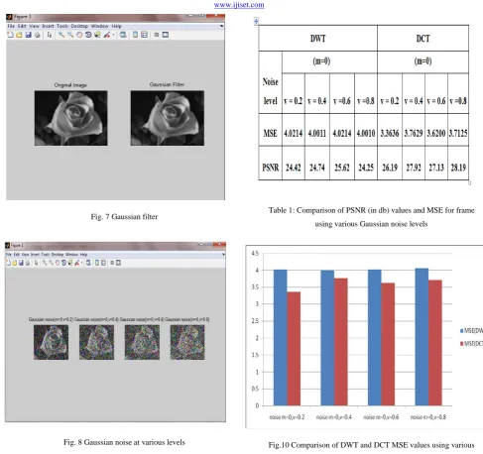Show Plot Tools and dock Figure 1
This screenshot has width=483, height=454.
pos(118,263)
